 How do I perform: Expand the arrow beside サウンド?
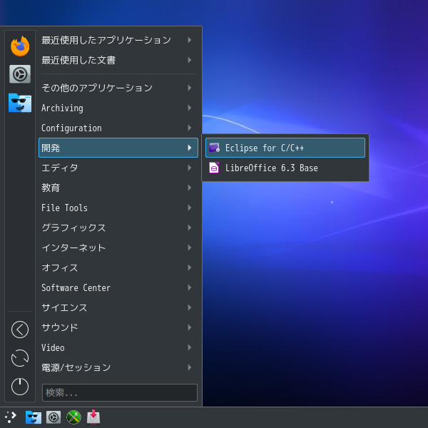click(x=190, y=327)
